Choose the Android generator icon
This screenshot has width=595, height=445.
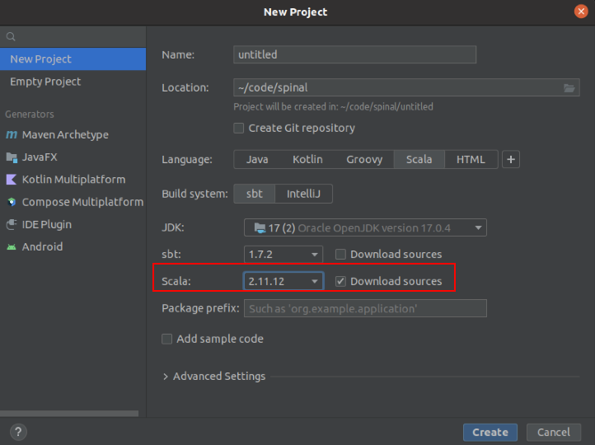pos(12,246)
